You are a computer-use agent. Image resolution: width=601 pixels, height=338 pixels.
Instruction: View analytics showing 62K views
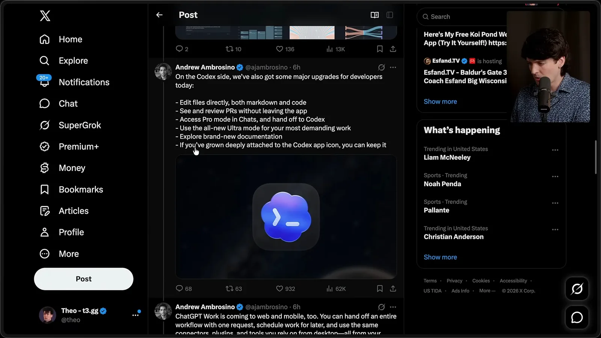point(336,288)
